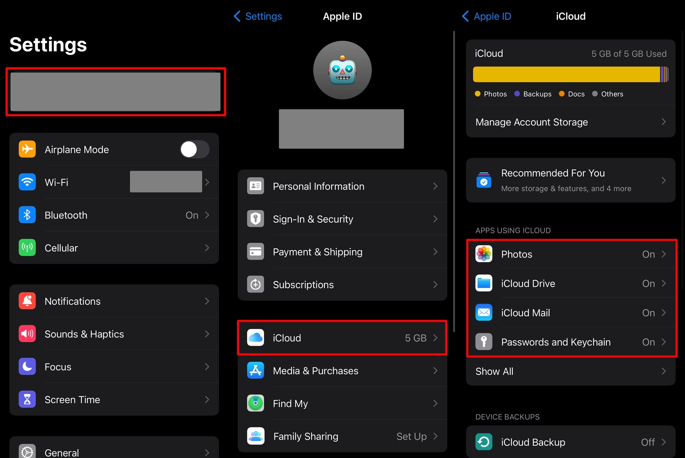
Task: Open the iCloud Backup green icon
Action: 484,442
